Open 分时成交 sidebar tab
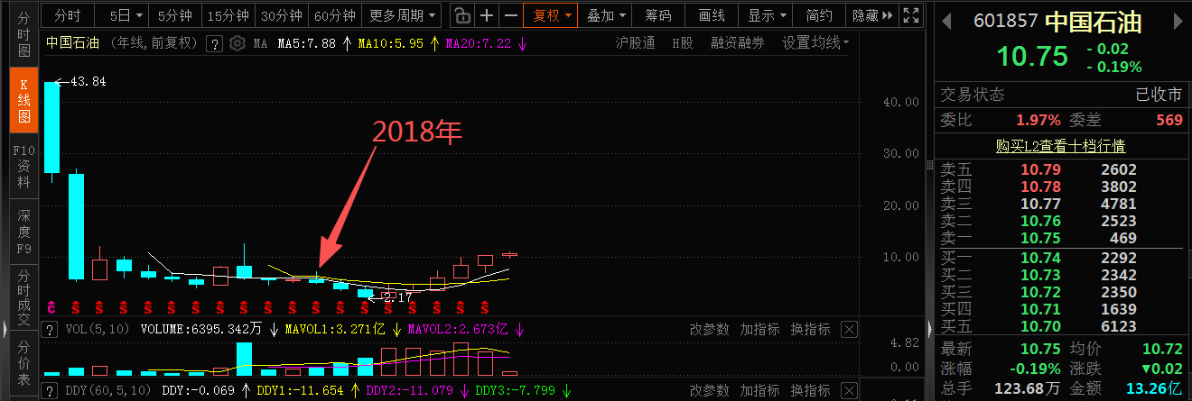This screenshot has height=401, width=1192. (24, 299)
